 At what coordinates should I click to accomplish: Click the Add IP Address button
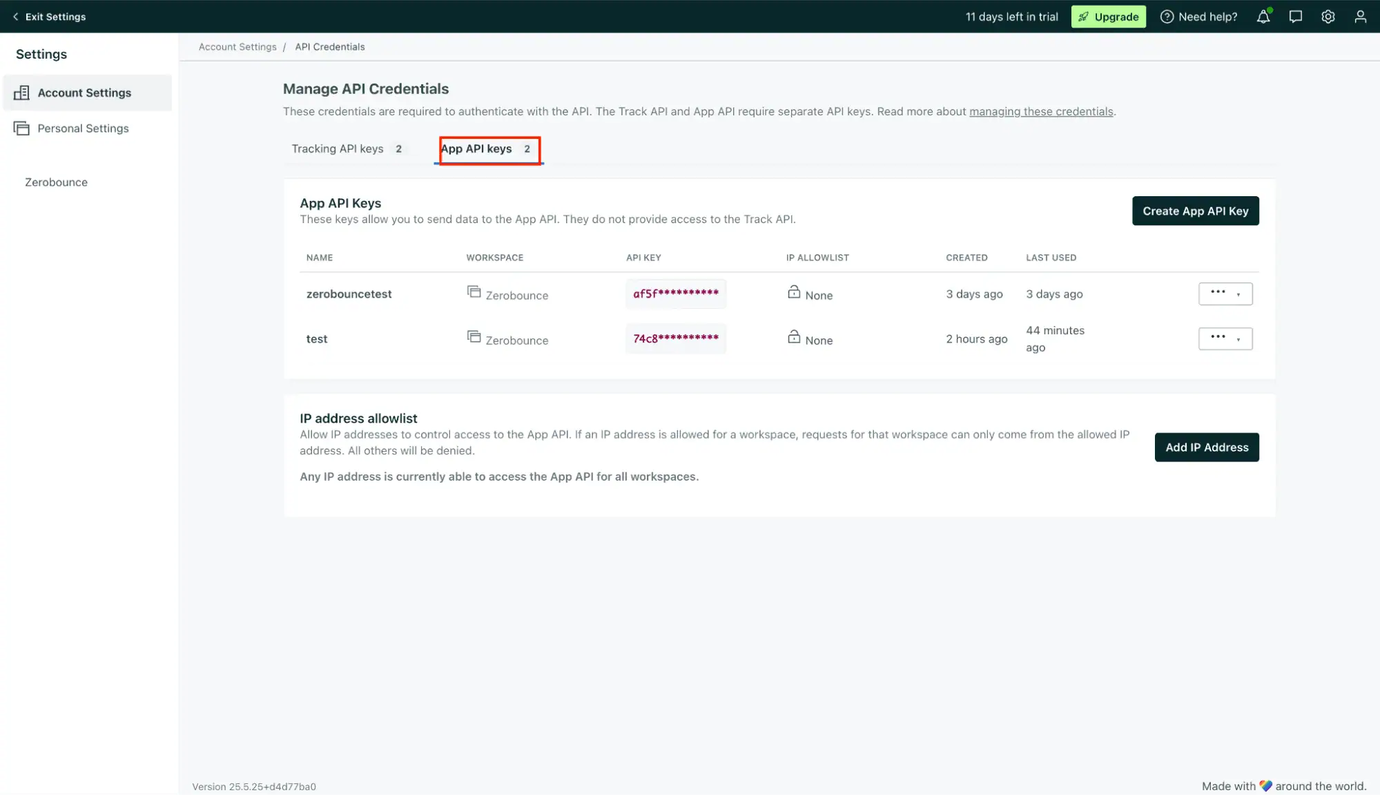(x=1206, y=447)
